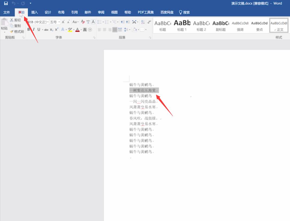This screenshot has width=290, height=221.
Task: Toggle Italic formatting
Action: coord(34,30)
